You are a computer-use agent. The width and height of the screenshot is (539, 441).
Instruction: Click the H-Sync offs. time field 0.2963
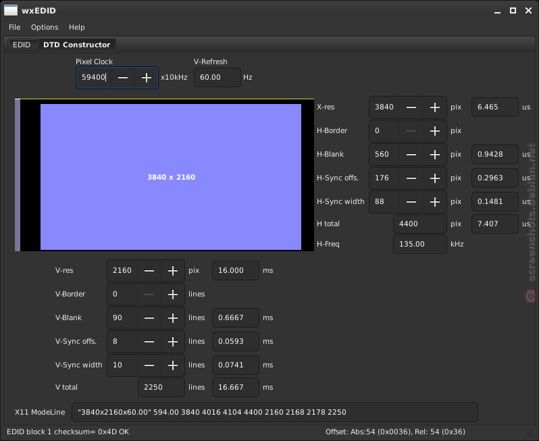(x=495, y=178)
